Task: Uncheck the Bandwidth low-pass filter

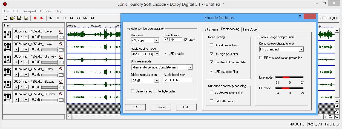Action: pos(211,62)
